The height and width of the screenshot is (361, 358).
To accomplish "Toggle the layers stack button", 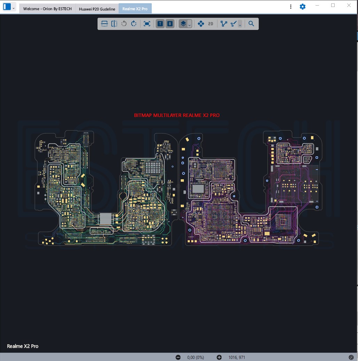I will pos(183,24).
